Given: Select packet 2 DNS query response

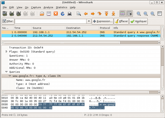Looking at the screenshot, I should (x=81, y=36).
